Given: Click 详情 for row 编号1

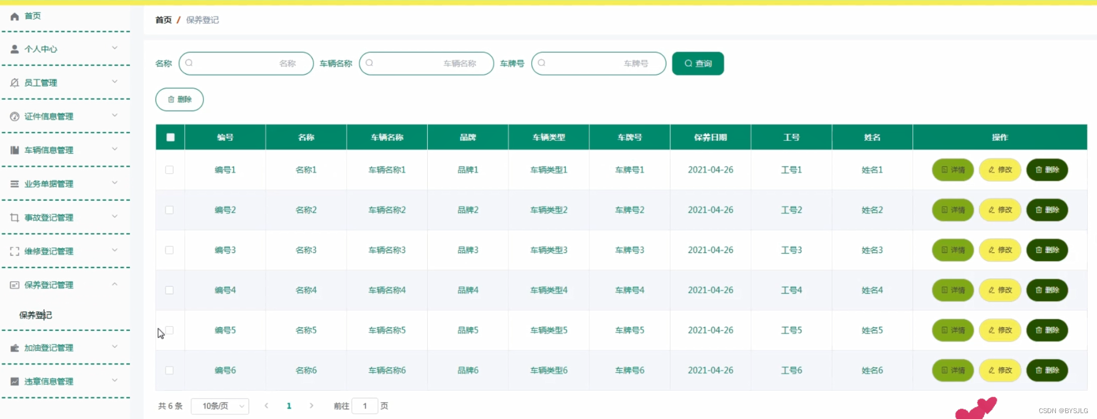Looking at the screenshot, I should click(x=953, y=170).
